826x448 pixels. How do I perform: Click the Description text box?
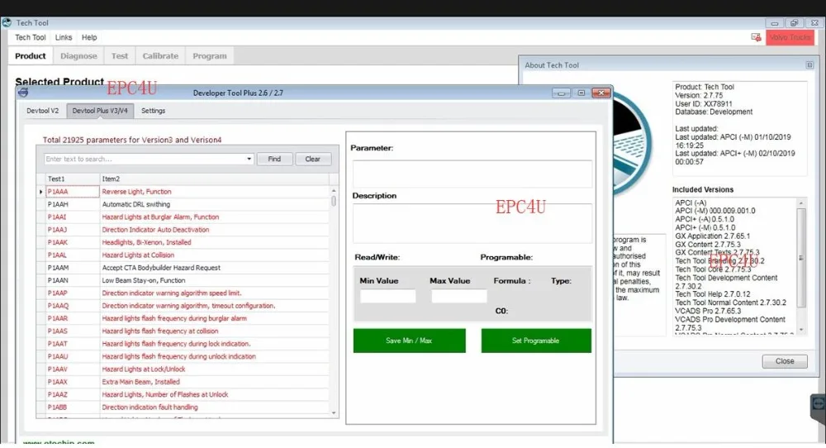(472, 223)
